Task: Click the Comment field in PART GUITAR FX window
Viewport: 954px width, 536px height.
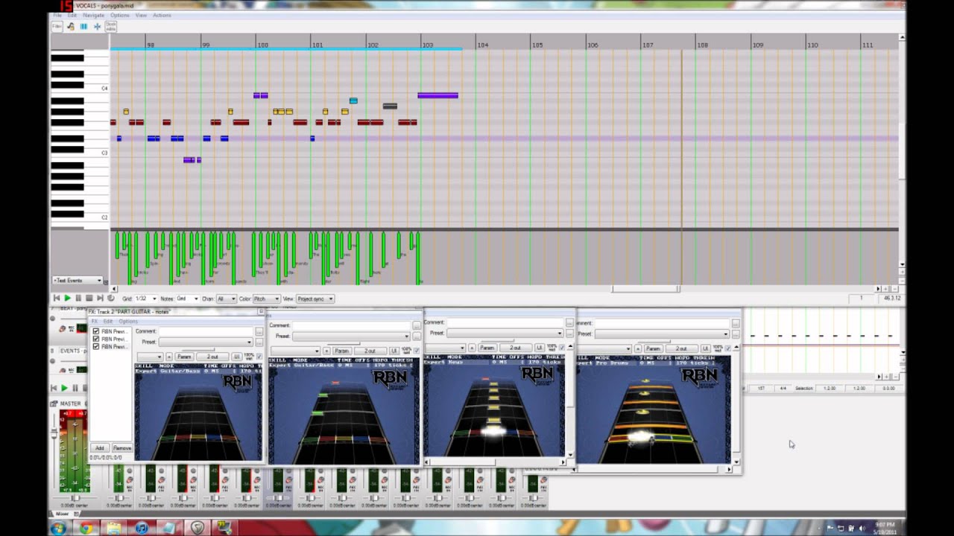Action: click(x=206, y=331)
